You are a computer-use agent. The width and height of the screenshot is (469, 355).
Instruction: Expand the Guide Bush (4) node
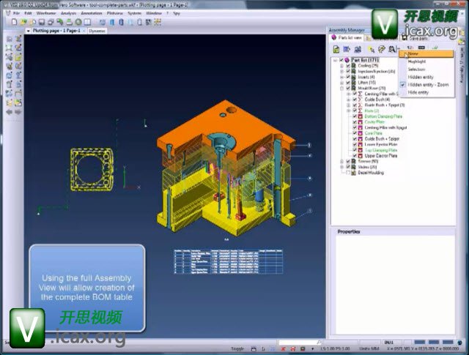349,100
